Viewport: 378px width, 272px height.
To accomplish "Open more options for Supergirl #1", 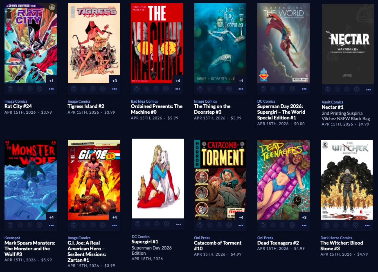I will tap(178, 224).
